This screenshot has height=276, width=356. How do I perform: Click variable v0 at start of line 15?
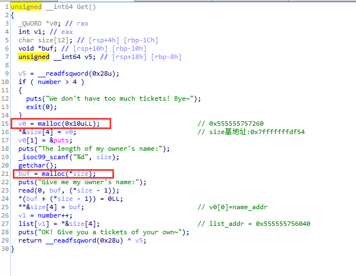pos(22,124)
